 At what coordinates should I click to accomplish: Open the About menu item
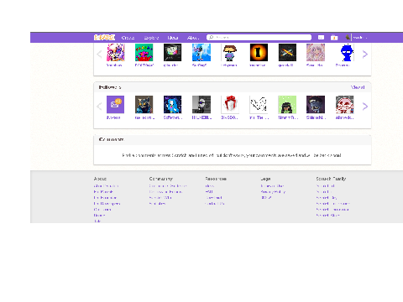193,38
